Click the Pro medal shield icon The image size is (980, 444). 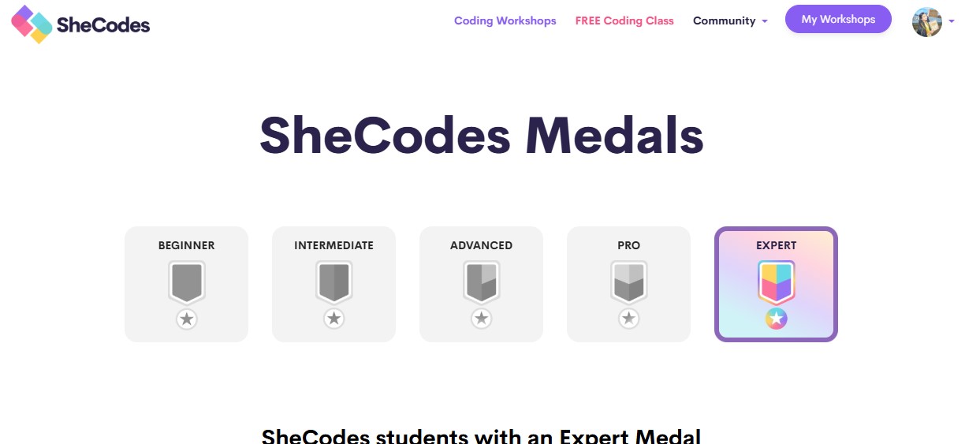628,282
